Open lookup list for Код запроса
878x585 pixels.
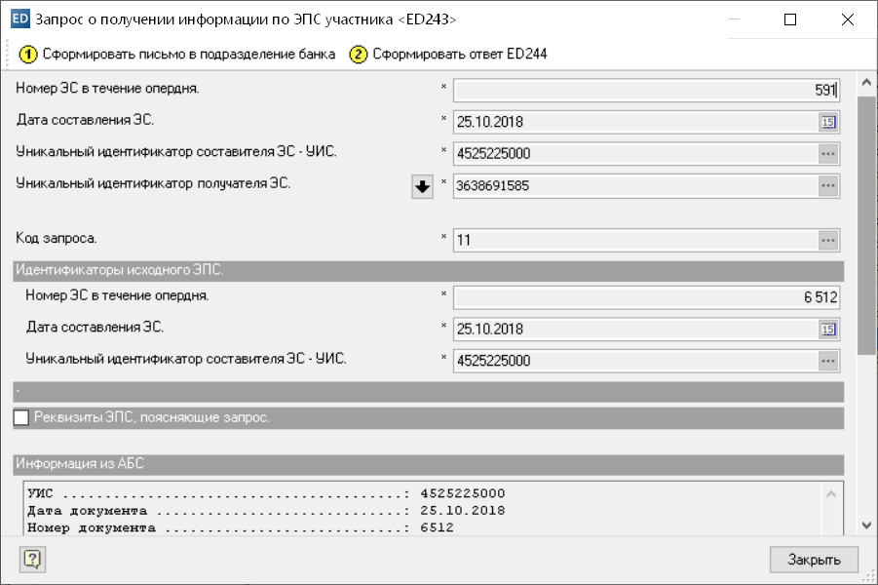828,240
